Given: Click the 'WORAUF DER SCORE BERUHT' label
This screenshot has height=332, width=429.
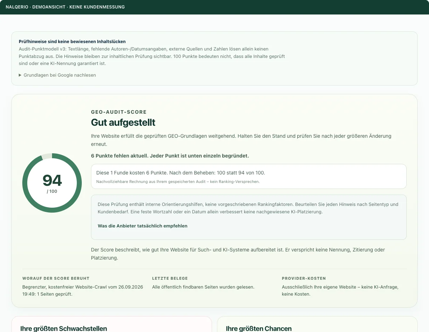Looking at the screenshot, I should point(56,278).
